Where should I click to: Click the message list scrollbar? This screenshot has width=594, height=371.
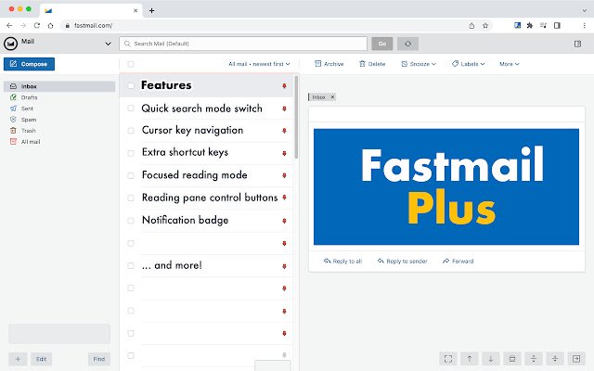pos(296,117)
